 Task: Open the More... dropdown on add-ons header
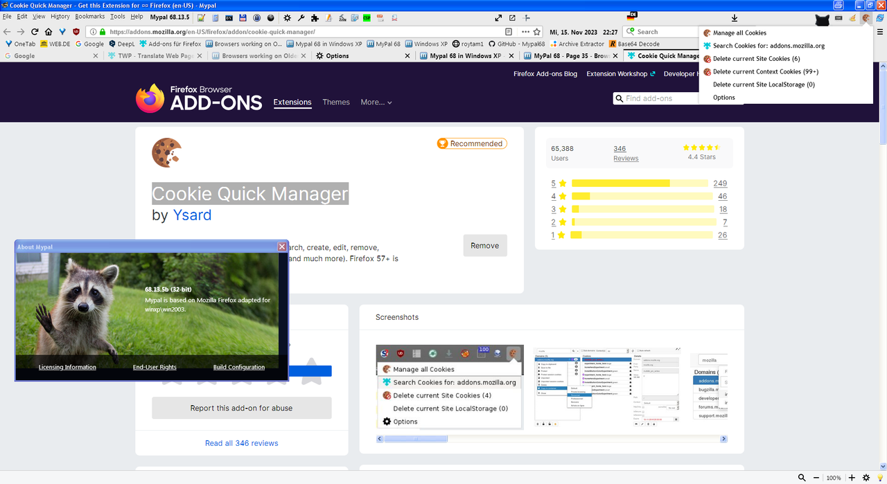(376, 102)
